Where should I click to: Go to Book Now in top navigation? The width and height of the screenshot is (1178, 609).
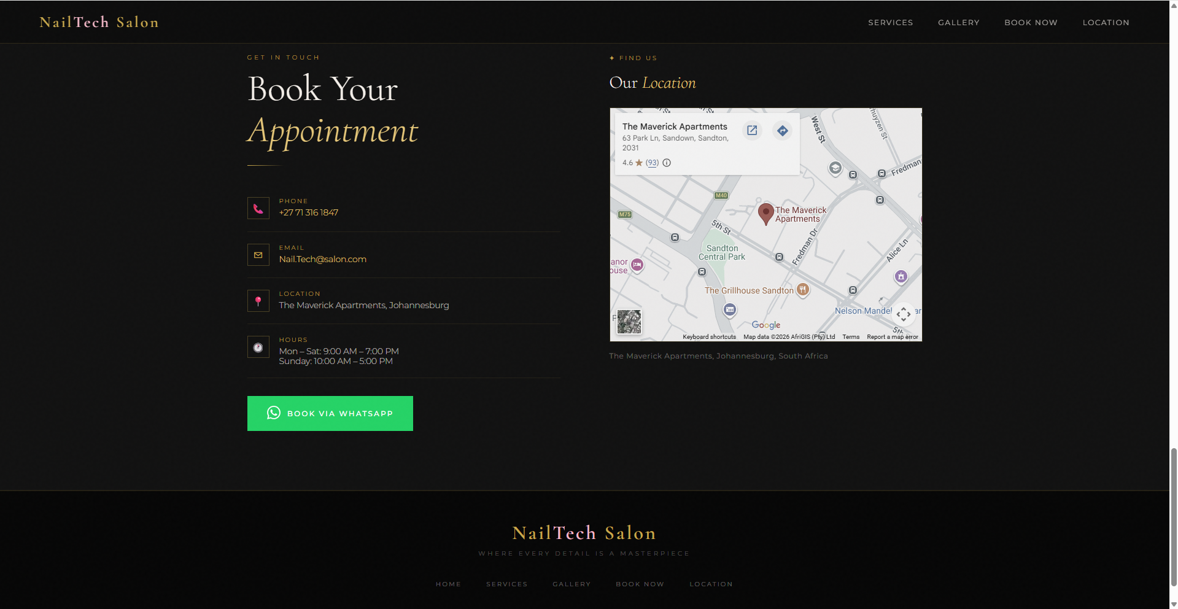[1031, 22]
